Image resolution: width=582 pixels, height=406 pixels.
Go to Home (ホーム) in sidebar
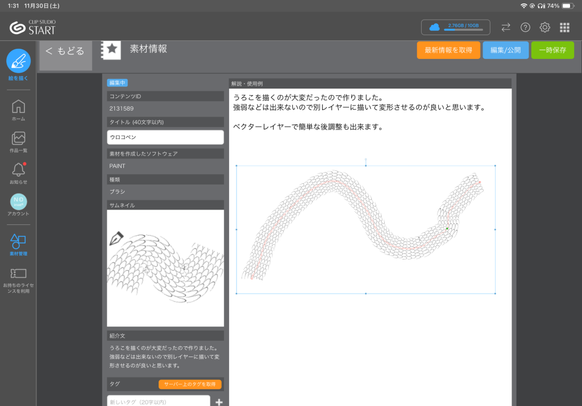(x=18, y=107)
